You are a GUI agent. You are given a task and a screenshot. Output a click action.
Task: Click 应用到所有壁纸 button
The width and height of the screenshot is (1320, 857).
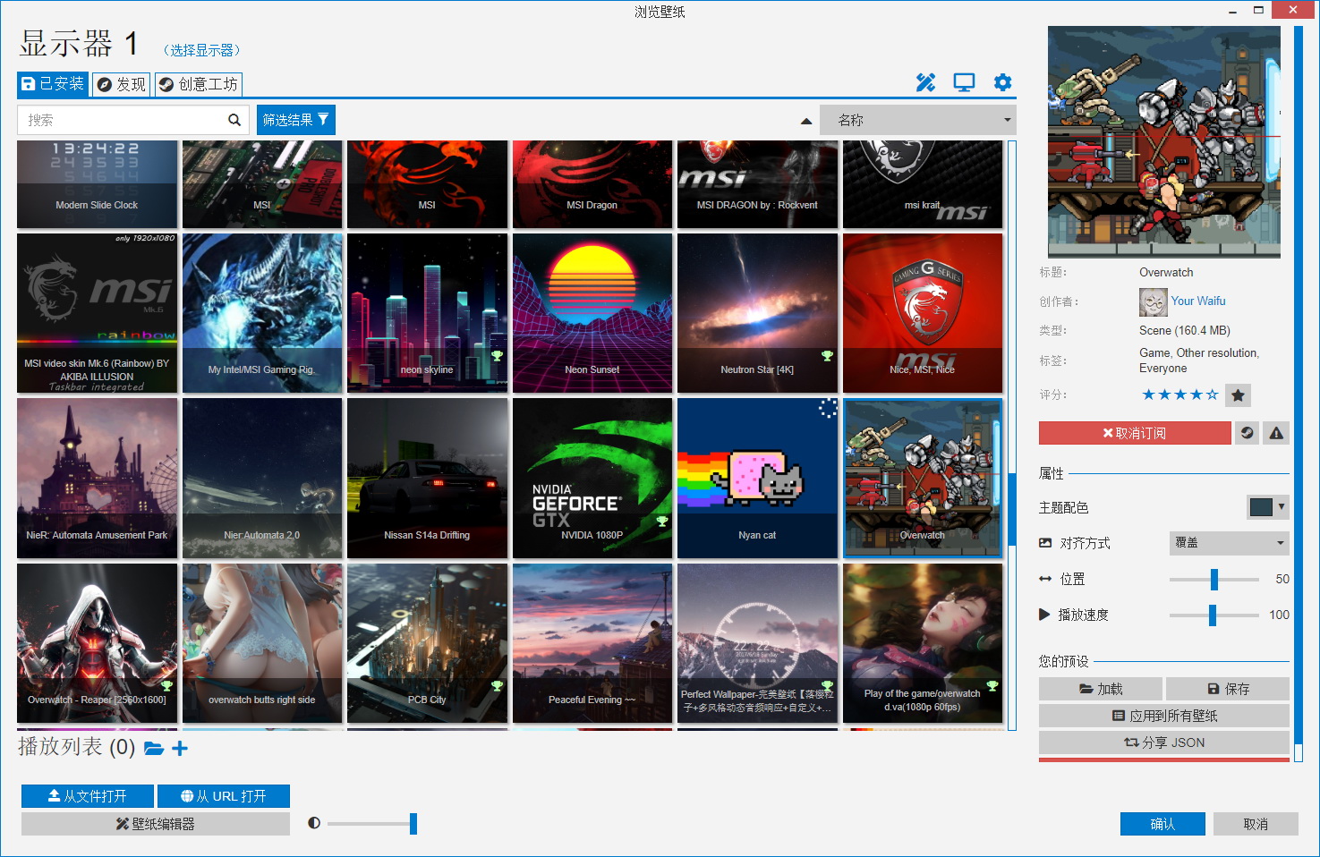(x=1164, y=716)
